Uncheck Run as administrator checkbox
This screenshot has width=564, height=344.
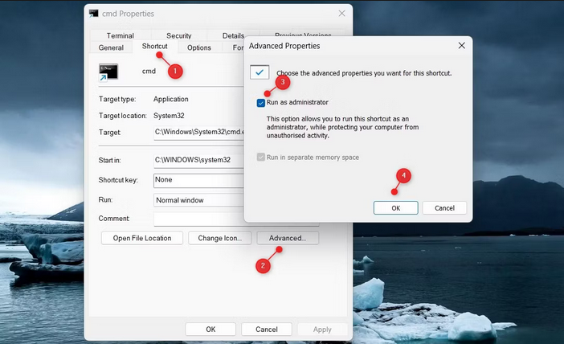click(x=261, y=103)
